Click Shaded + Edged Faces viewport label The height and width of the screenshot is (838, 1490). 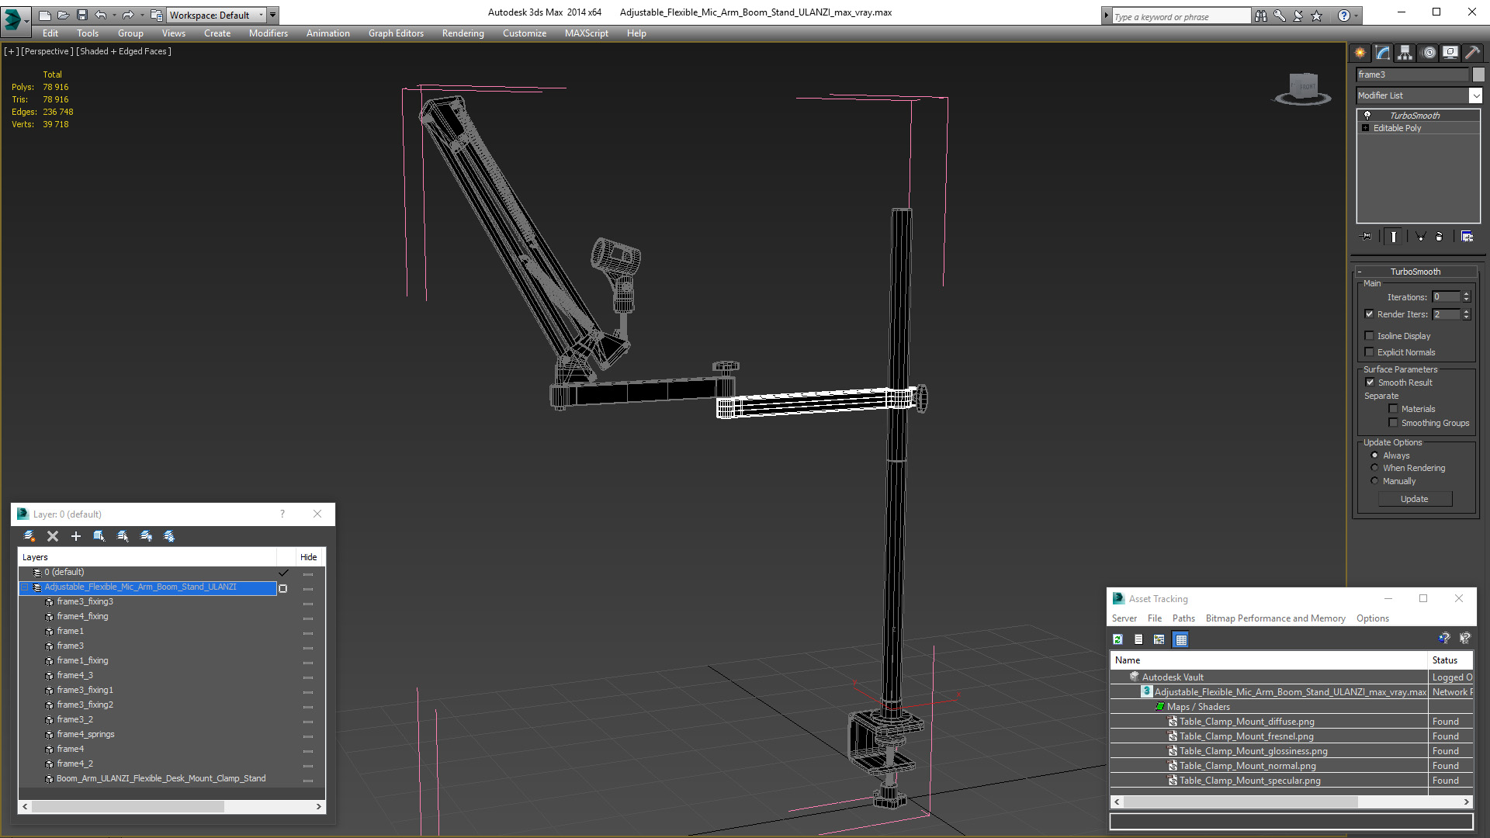pos(123,51)
